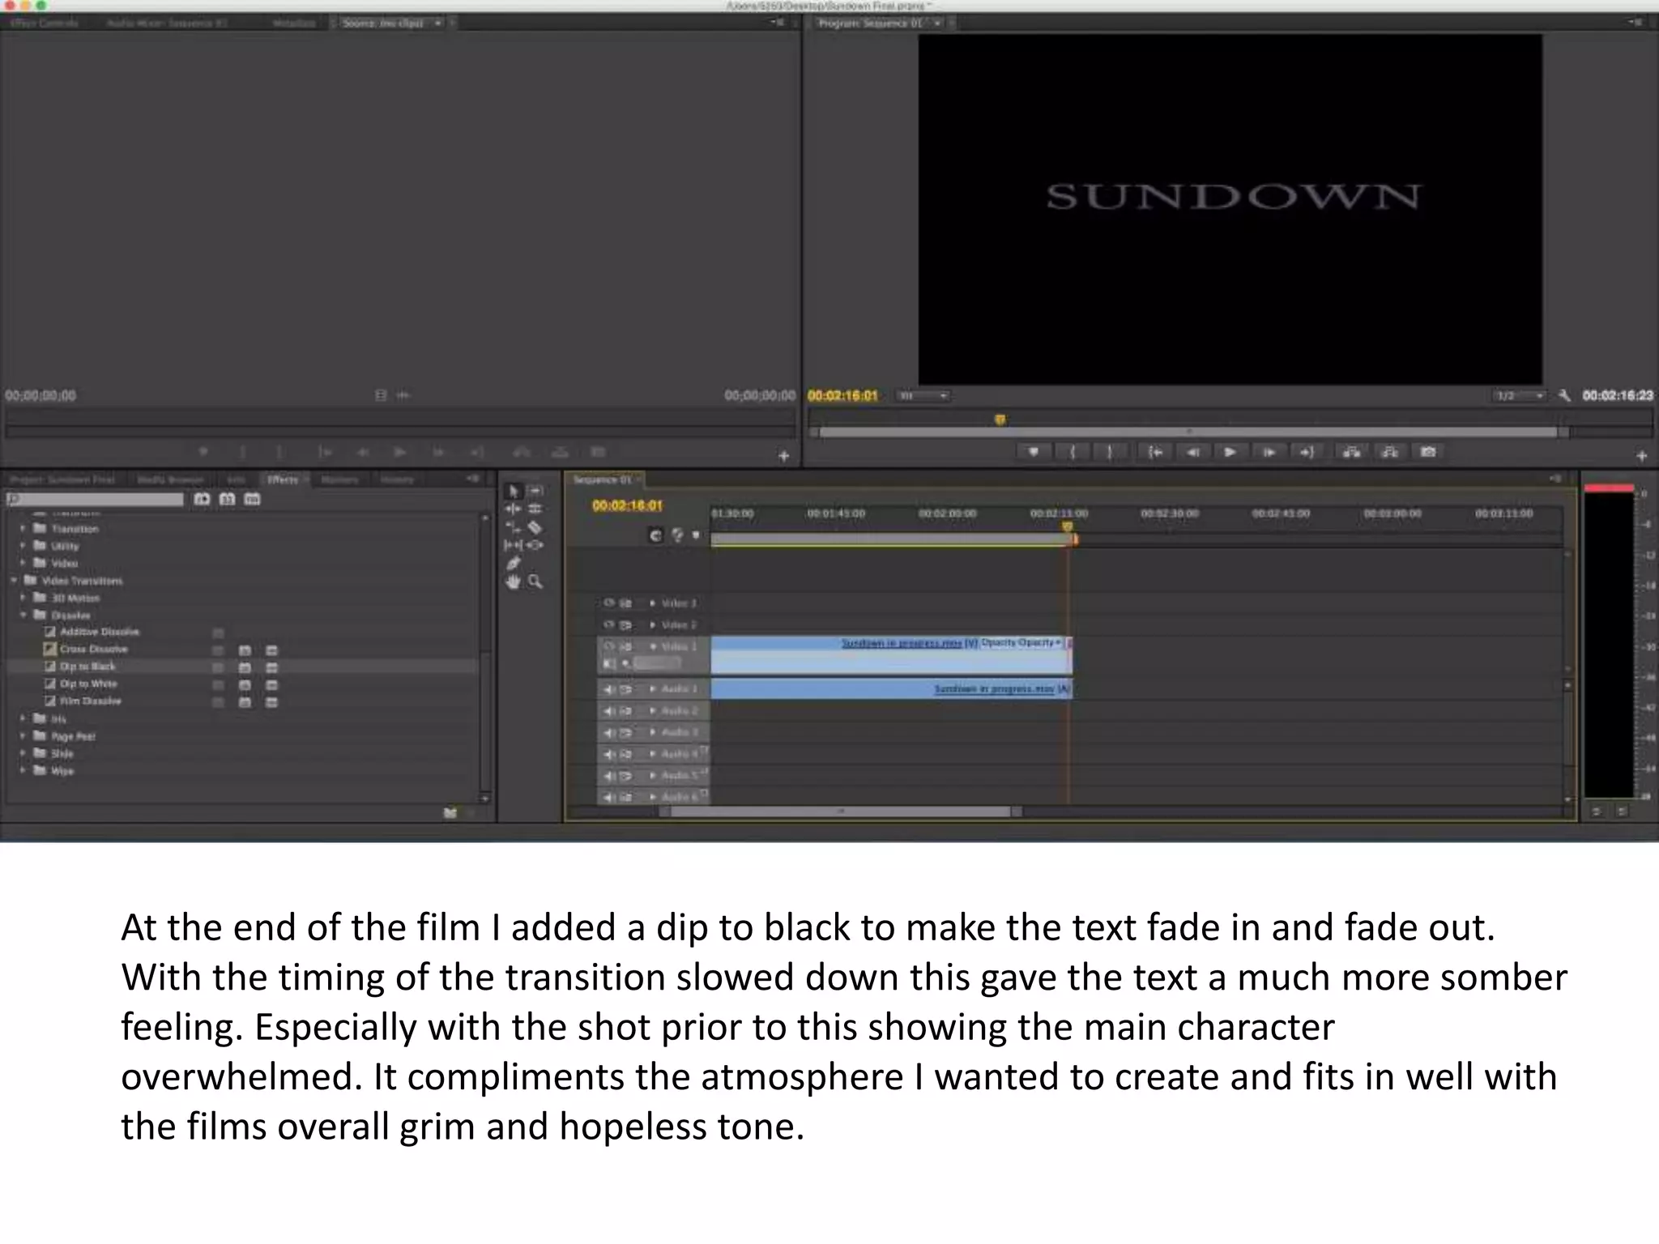
Task: Select the Pen tool
Action: tap(514, 563)
